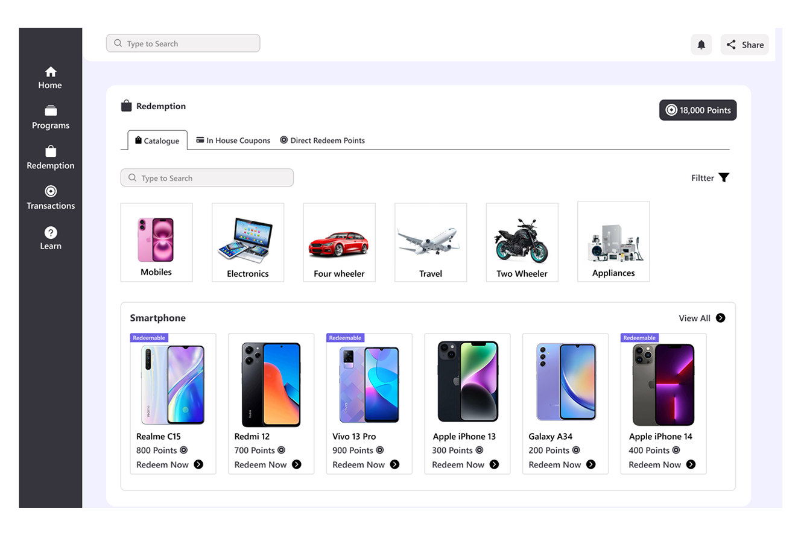Click View All for Smartphone
Screen dimensions: 801x535
pos(695,318)
